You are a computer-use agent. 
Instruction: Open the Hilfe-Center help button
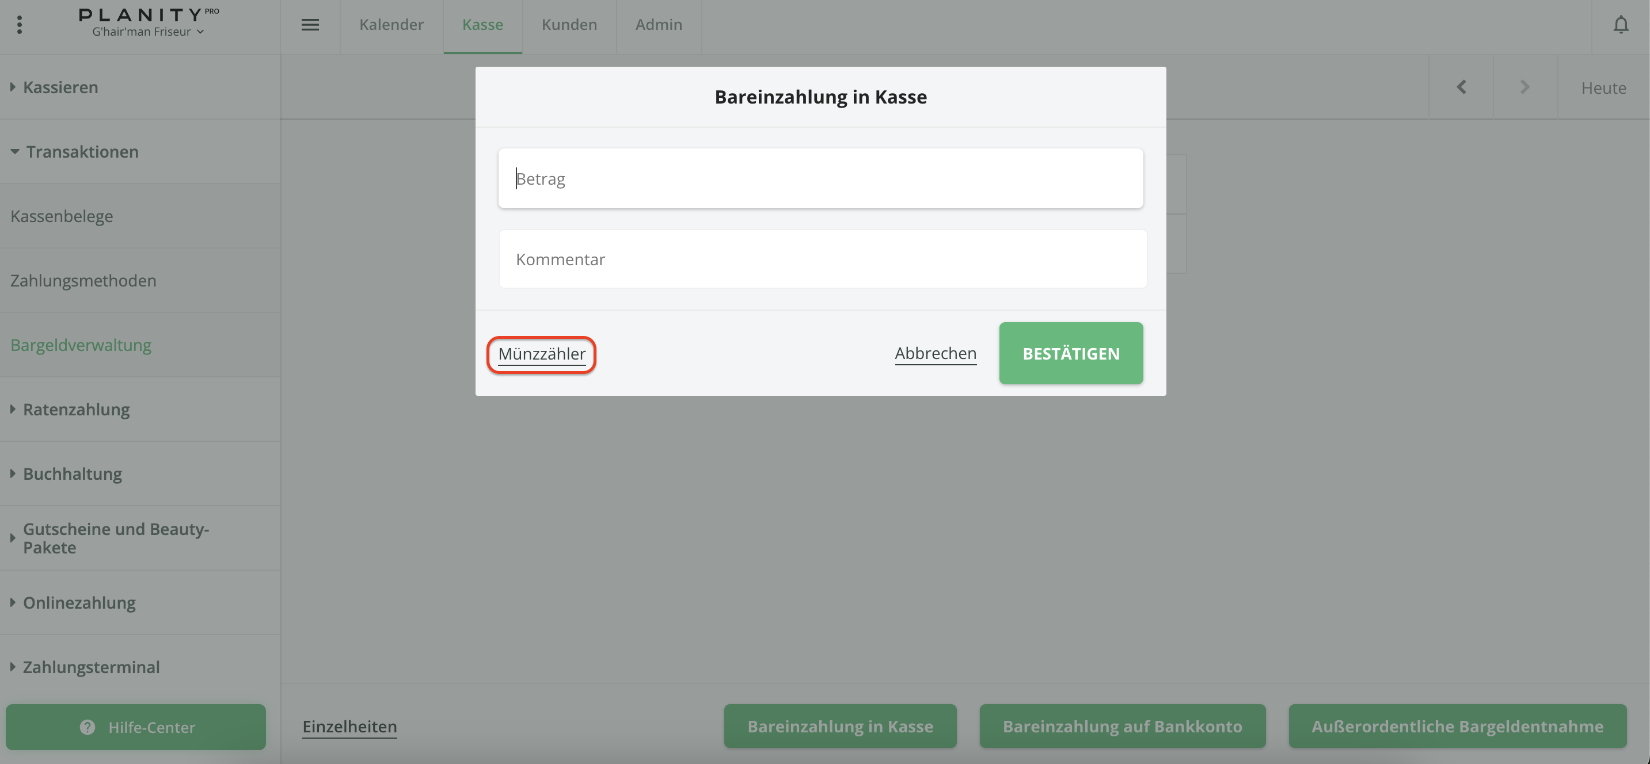[136, 727]
